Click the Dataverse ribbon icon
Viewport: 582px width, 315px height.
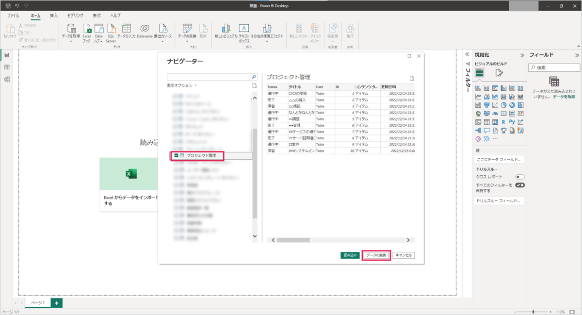pyautogui.click(x=145, y=31)
